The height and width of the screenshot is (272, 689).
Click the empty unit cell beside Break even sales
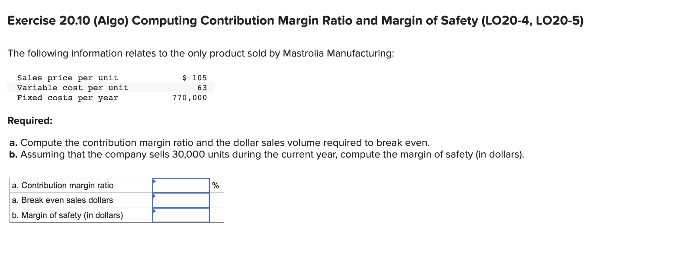coord(217,200)
